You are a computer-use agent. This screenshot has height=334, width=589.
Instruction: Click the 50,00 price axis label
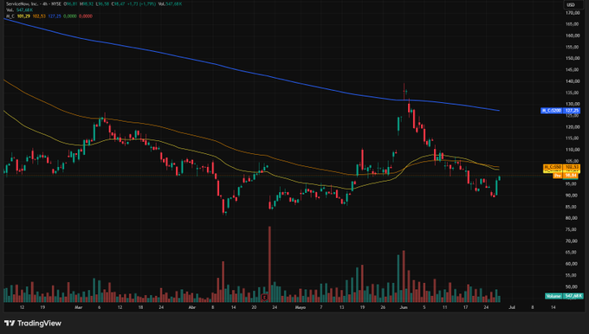(573, 286)
